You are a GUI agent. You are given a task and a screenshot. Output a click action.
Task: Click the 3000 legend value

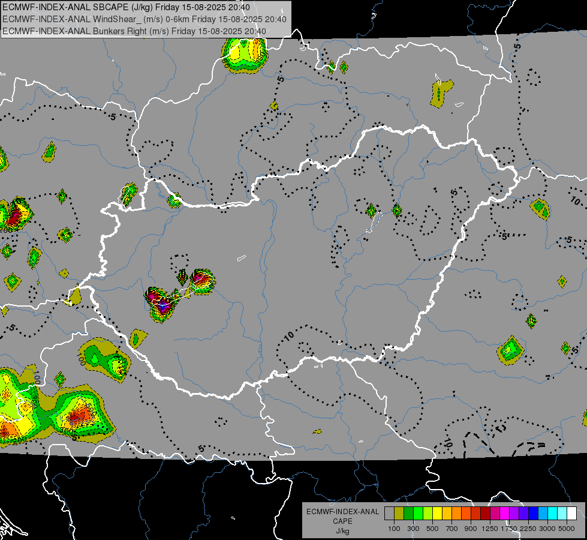click(x=547, y=529)
